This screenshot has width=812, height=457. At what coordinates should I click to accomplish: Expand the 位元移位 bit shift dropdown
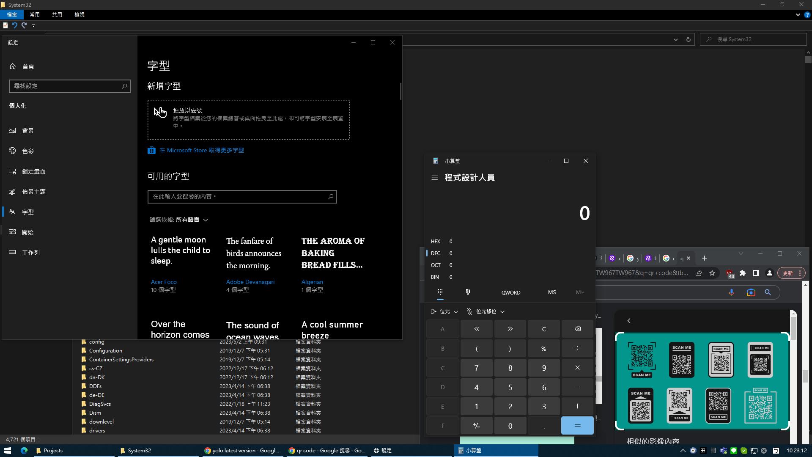pos(485,311)
